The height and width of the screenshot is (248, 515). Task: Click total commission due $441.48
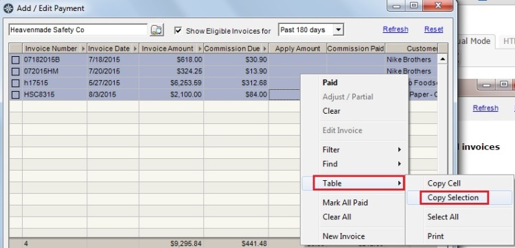(x=254, y=244)
